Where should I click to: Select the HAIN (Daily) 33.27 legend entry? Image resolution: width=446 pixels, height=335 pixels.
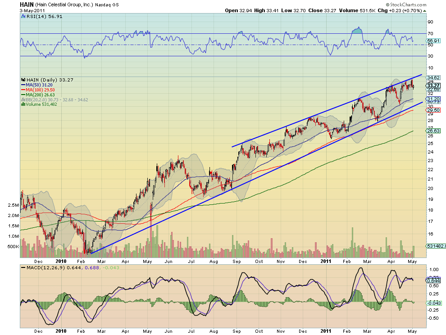[x=50, y=80]
